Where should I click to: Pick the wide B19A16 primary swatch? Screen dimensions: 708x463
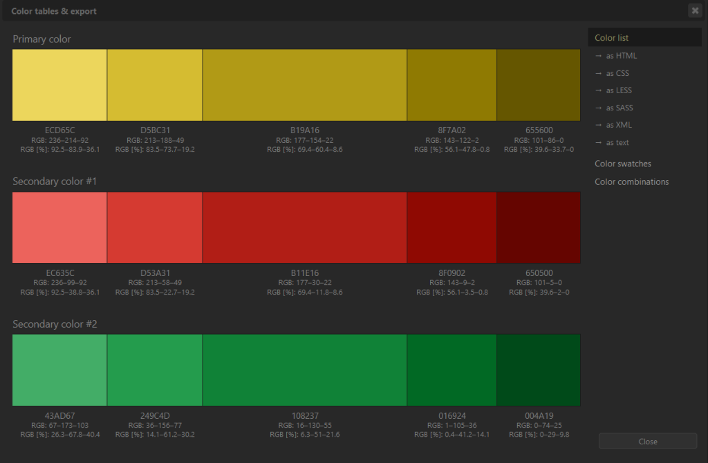(304, 84)
